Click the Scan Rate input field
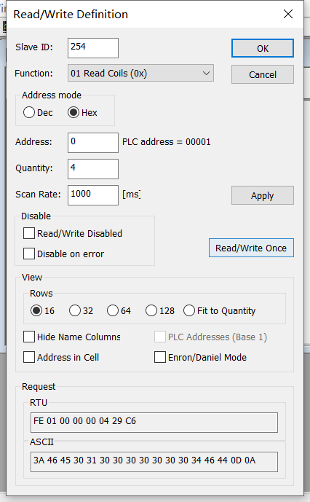The width and height of the screenshot is (310, 502). point(93,195)
